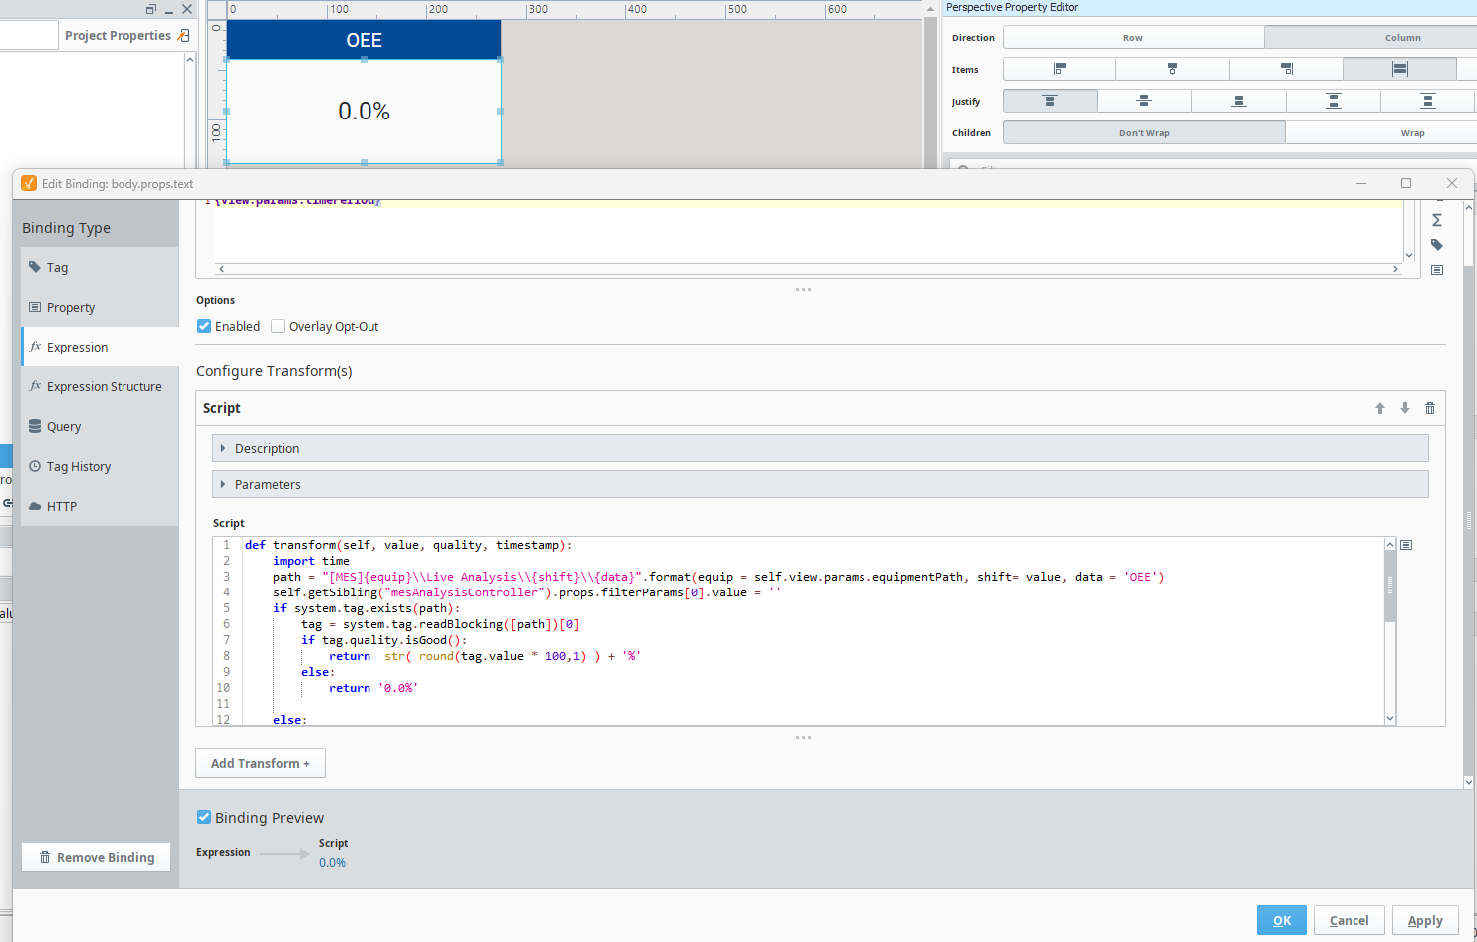1477x942 pixels.
Task: Uncheck the Enabled checkbox
Action: (x=204, y=326)
